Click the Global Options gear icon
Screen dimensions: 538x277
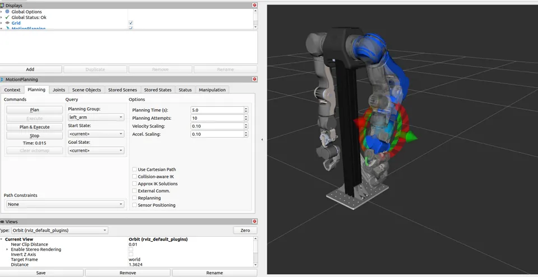coord(7,12)
